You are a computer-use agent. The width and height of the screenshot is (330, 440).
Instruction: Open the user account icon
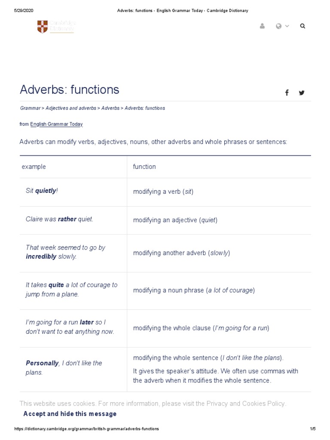pyautogui.click(x=262, y=26)
